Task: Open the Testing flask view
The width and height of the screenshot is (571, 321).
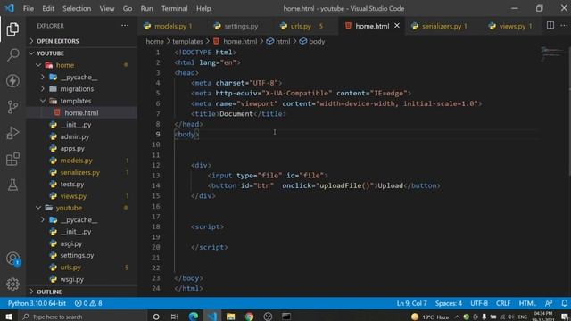Action: pos(12,185)
